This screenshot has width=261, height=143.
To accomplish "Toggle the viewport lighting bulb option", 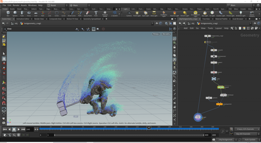I will point(174,59).
